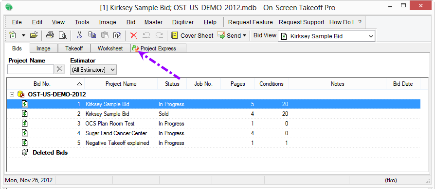Open Print Preview from the toolbar

pyautogui.click(x=62, y=35)
